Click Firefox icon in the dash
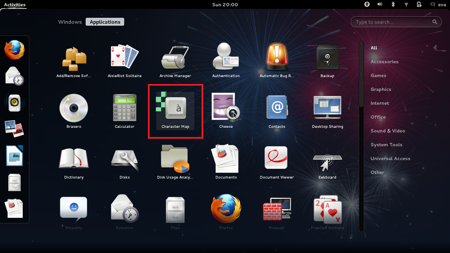Screen dimensions: 450x253 tap(14, 50)
